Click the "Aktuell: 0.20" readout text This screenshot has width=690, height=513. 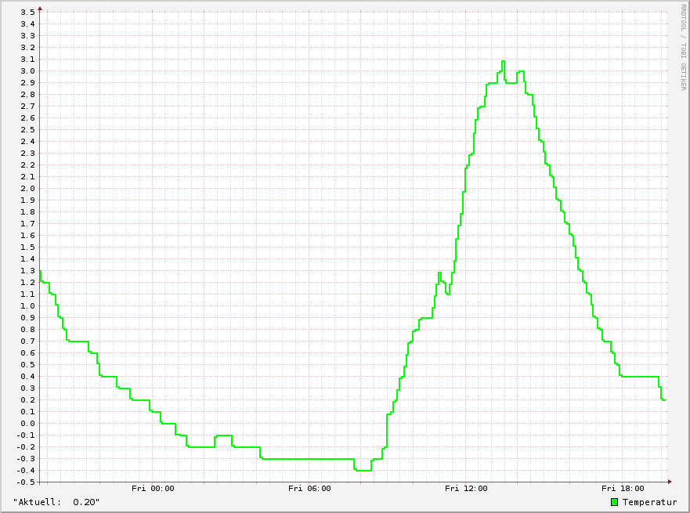coord(56,502)
